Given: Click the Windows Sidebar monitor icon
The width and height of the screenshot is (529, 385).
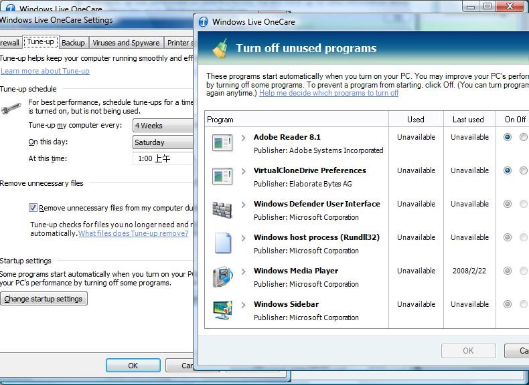Looking at the screenshot, I should coord(223,310).
